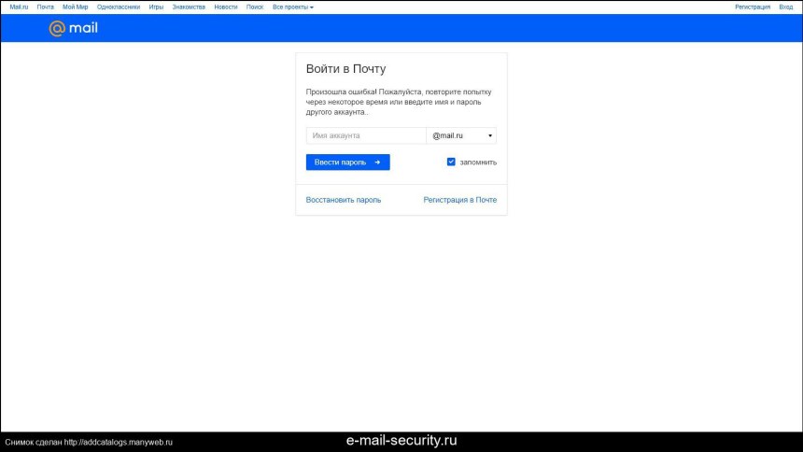803x452 pixels.
Task: Open the Регистрация в Почте link
Action: tap(460, 200)
